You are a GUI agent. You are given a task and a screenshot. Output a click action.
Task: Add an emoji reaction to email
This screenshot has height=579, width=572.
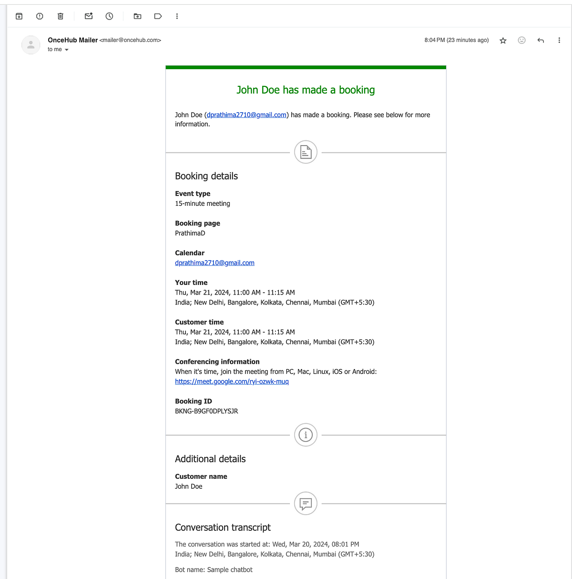tap(521, 40)
